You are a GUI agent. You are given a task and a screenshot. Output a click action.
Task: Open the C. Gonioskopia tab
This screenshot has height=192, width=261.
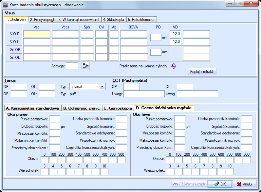click(118, 108)
